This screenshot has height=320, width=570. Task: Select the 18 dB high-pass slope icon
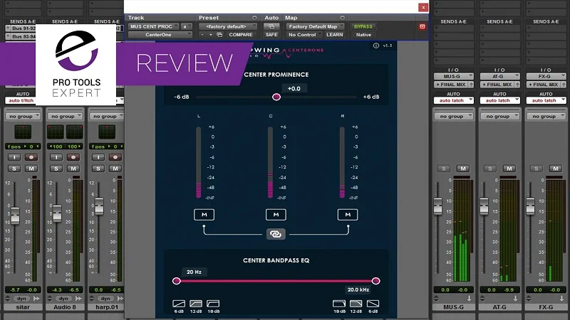(x=213, y=304)
